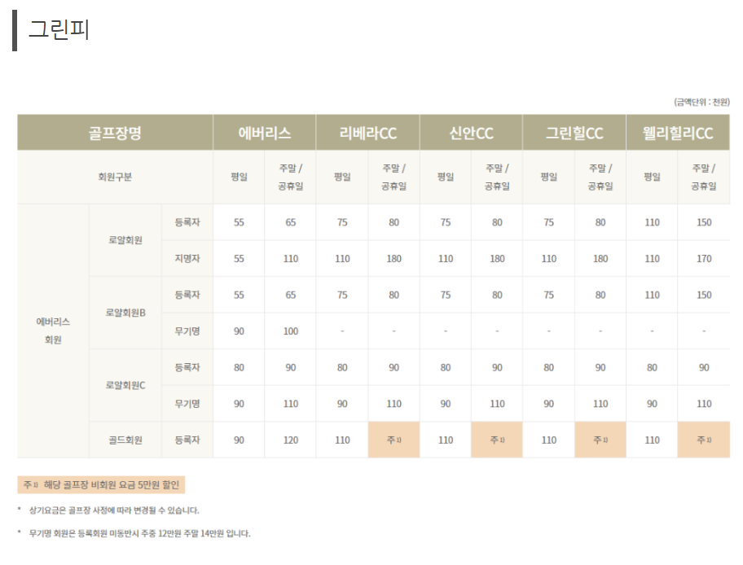
Task: Click the 에버리스 회원 row group label
Action: (53, 331)
